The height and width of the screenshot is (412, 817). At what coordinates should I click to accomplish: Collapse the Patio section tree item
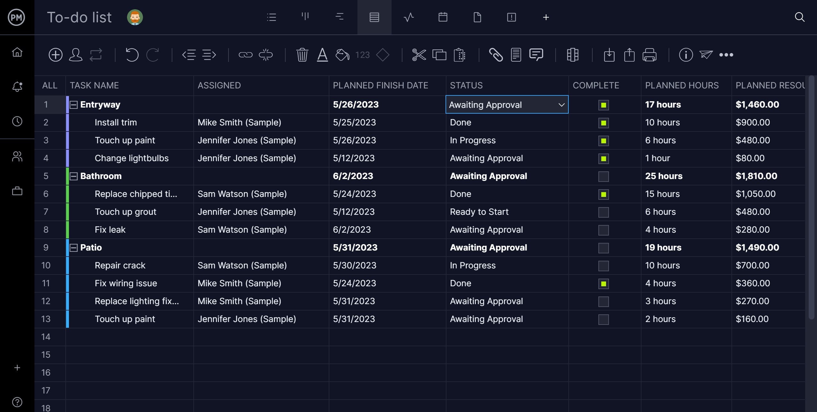pyautogui.click(x=73, y=248)
